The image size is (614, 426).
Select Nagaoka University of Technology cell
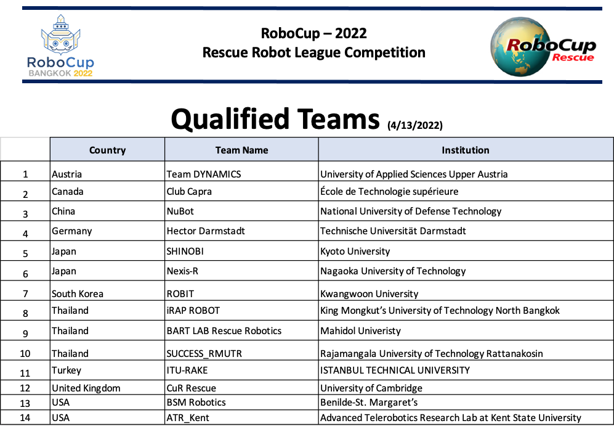tap(466, 271)
